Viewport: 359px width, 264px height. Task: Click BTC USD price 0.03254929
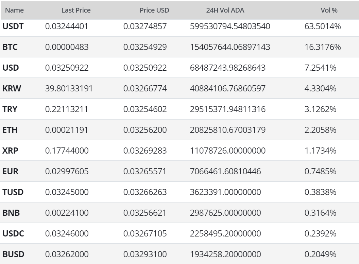pos(145,47)
